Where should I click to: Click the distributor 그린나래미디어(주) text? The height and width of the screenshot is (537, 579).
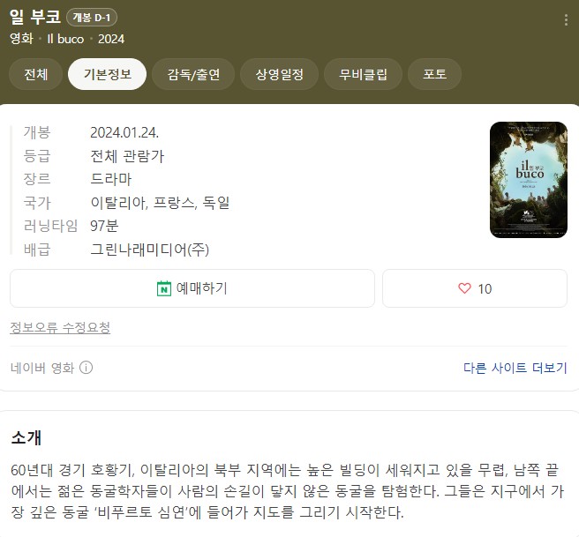[x=149, y=250]
